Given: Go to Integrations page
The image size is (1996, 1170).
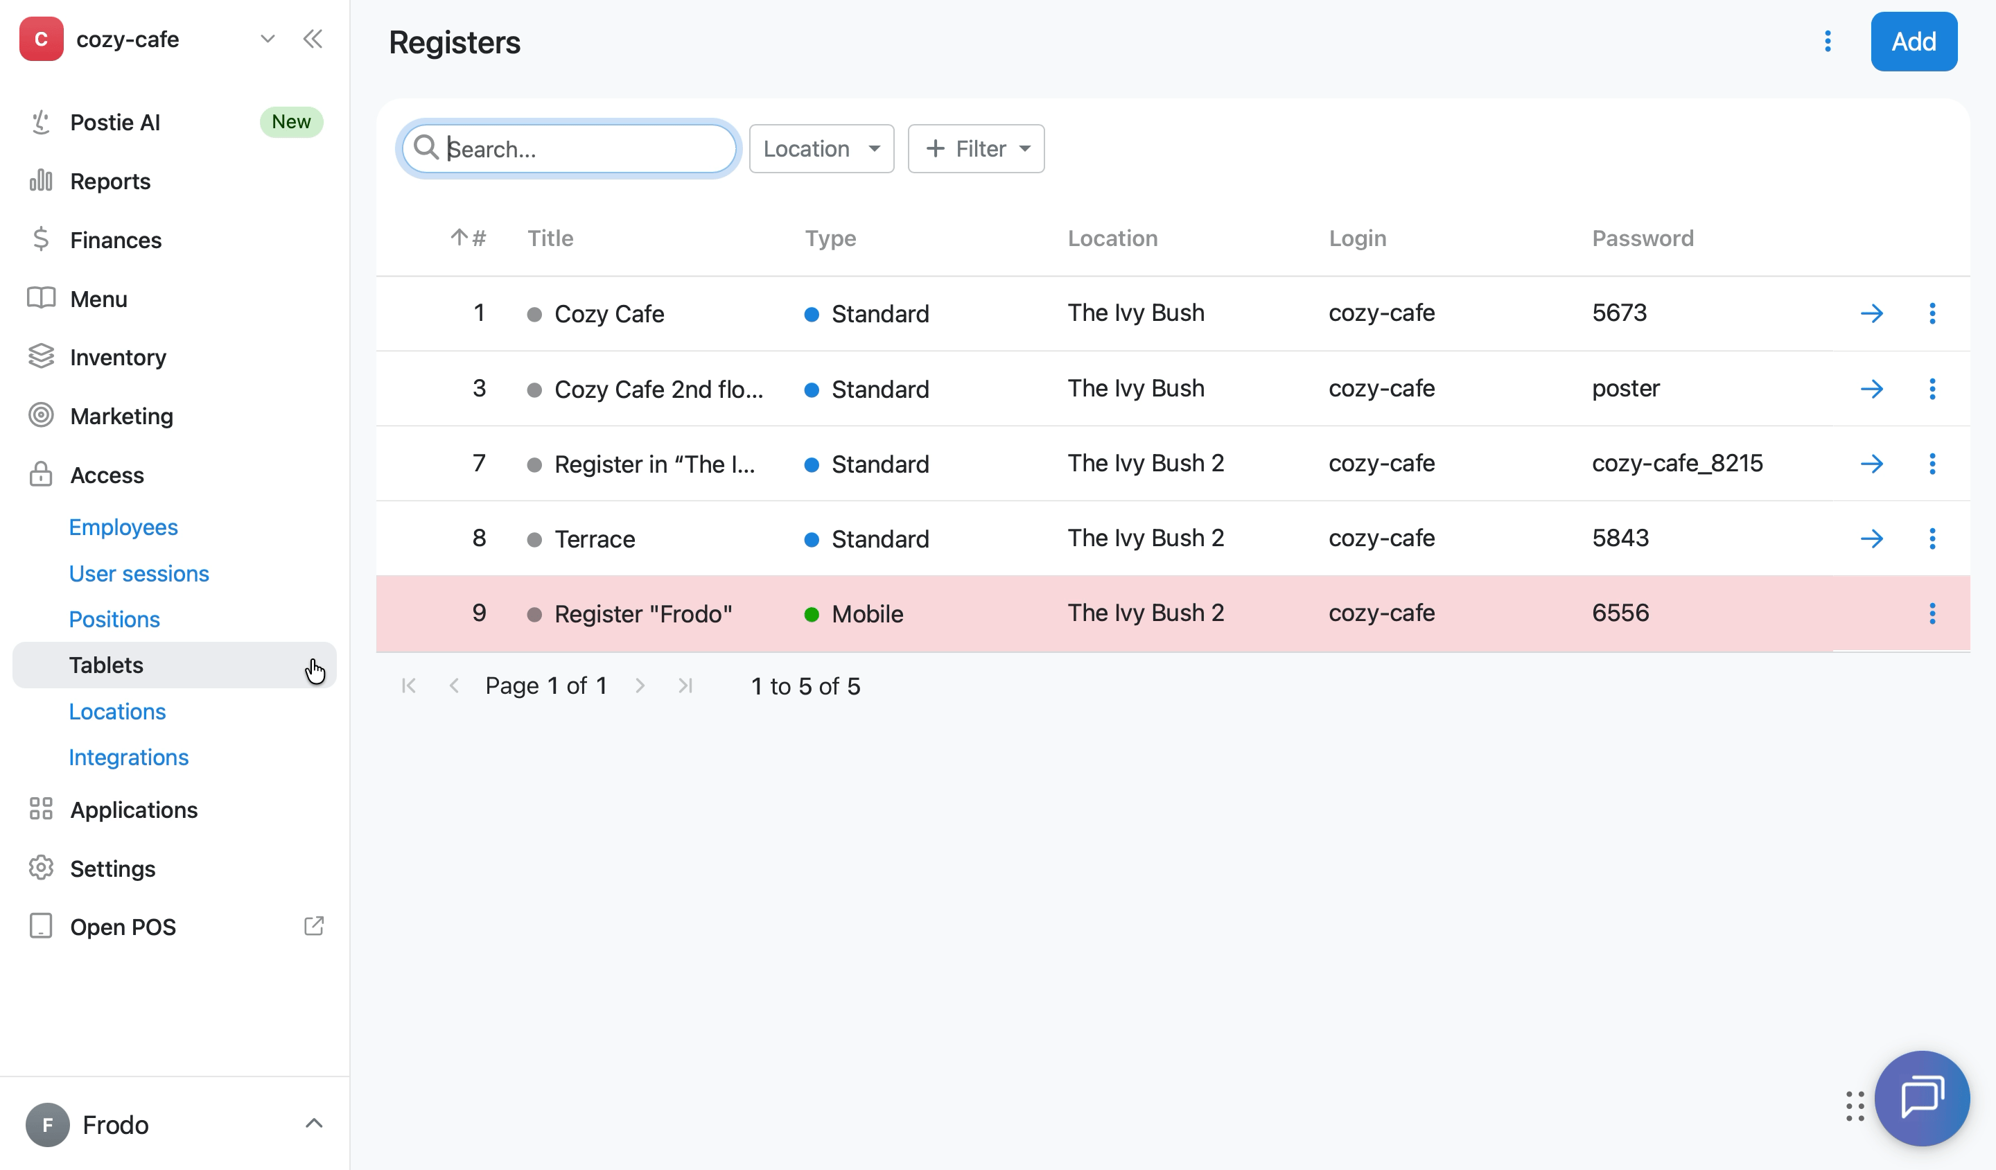Looking at the screenshot, I should [x=128, y=758].
